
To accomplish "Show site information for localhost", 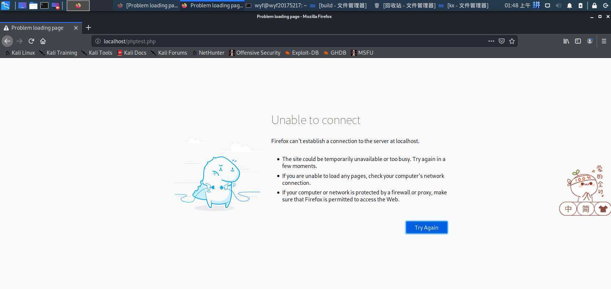I will tap(98, 41).
